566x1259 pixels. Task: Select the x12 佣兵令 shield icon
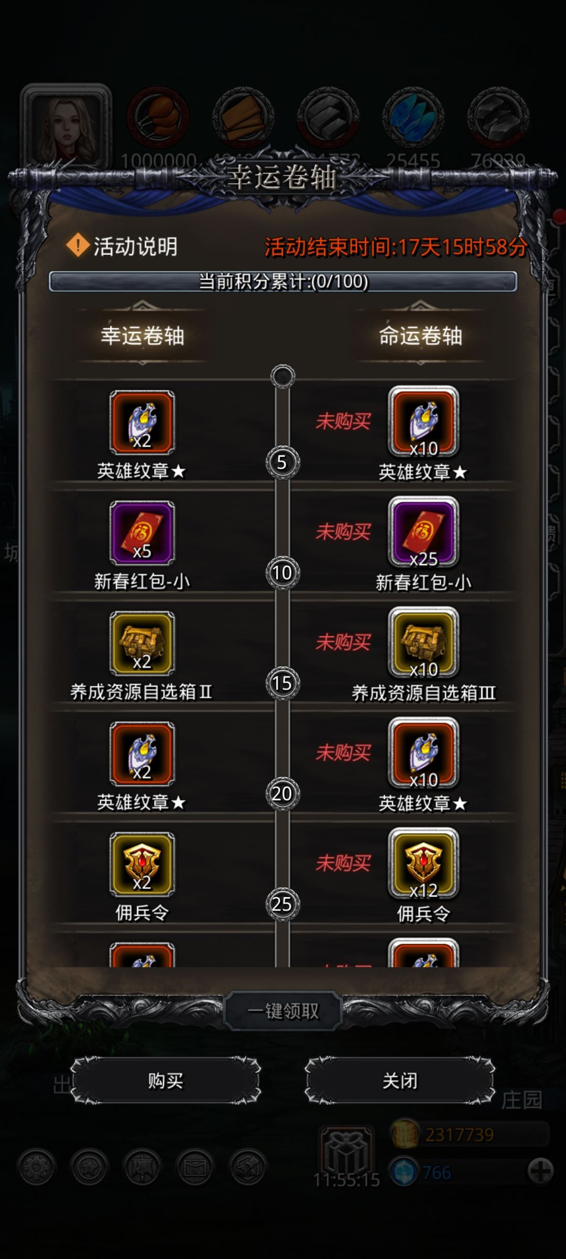point(423,864)
